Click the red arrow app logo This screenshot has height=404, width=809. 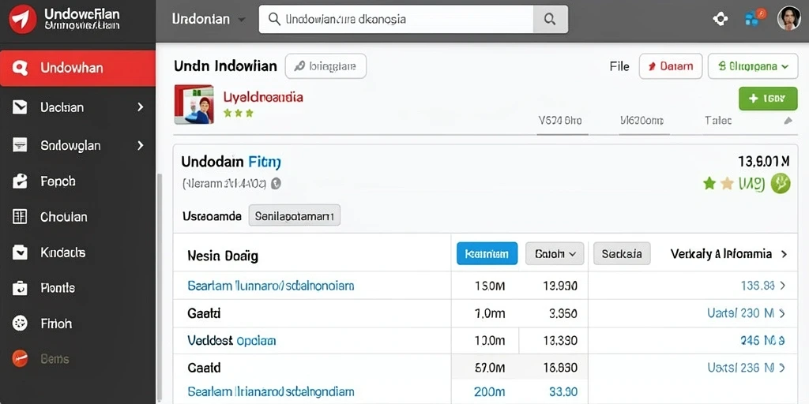pyautogui.click(x=23, y=19)
